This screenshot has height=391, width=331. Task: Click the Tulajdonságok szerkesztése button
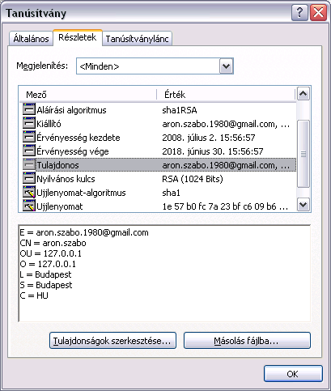pyautogui.click(x=112, y=341)
